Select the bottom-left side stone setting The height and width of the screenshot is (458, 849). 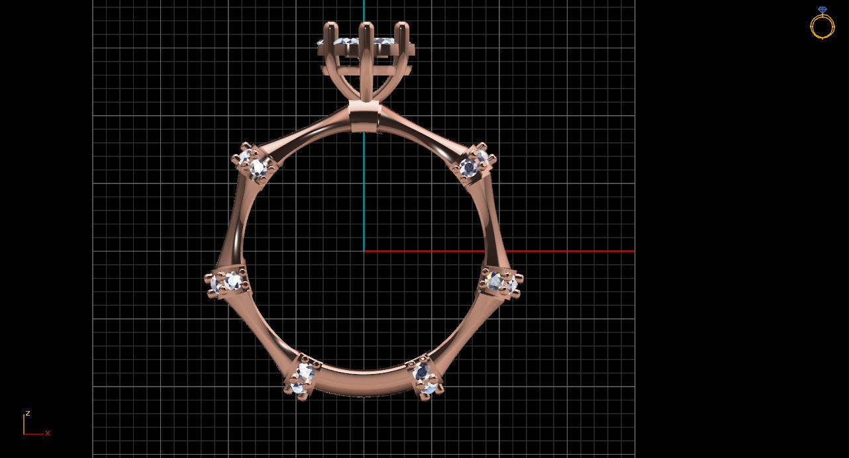pos(302,378)
